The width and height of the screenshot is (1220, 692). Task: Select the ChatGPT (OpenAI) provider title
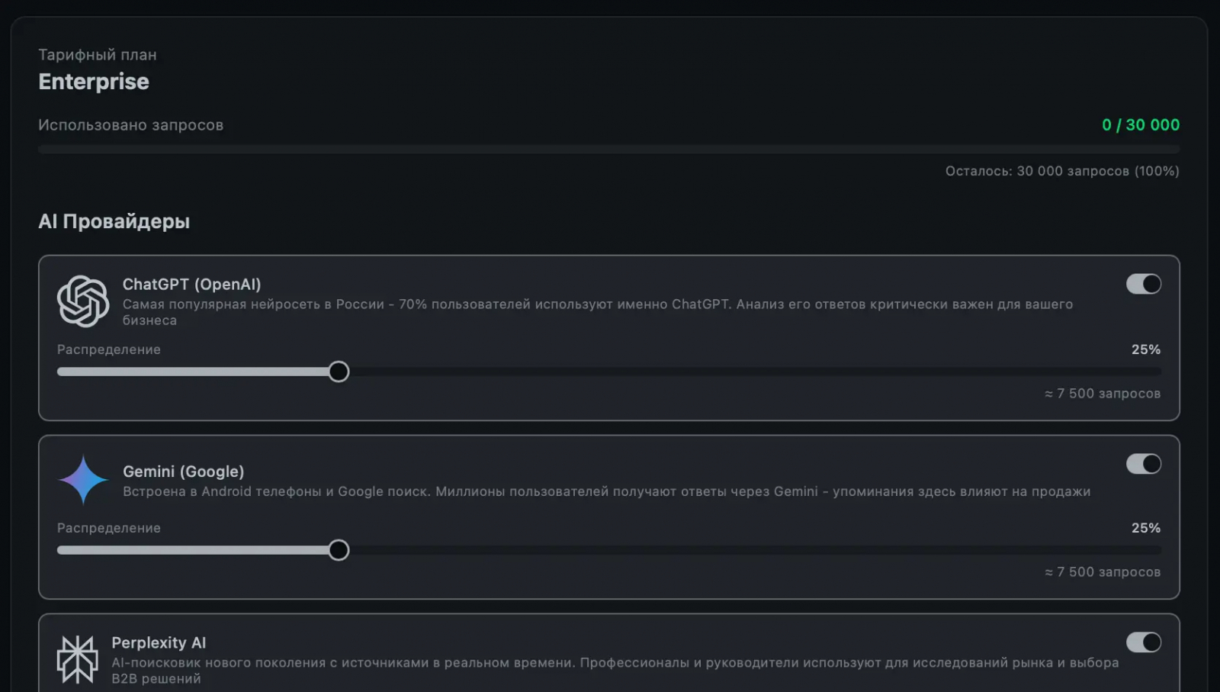[191, 285]
